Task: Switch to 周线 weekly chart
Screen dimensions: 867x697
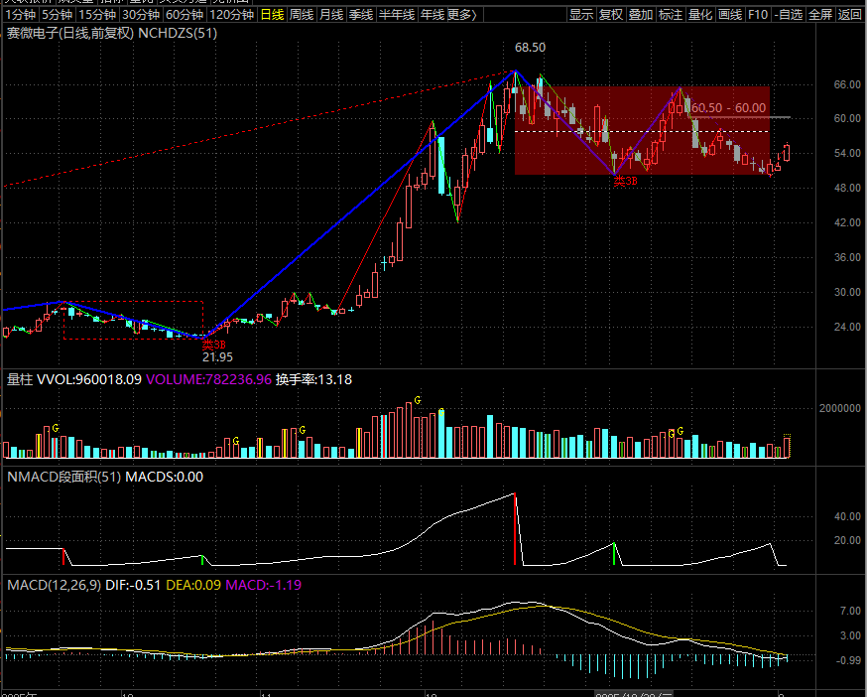Action: [302, 14]
